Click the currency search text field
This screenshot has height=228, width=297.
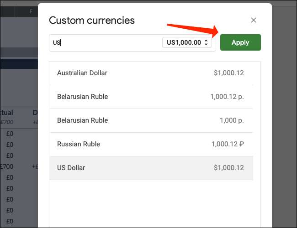[105, 43]
